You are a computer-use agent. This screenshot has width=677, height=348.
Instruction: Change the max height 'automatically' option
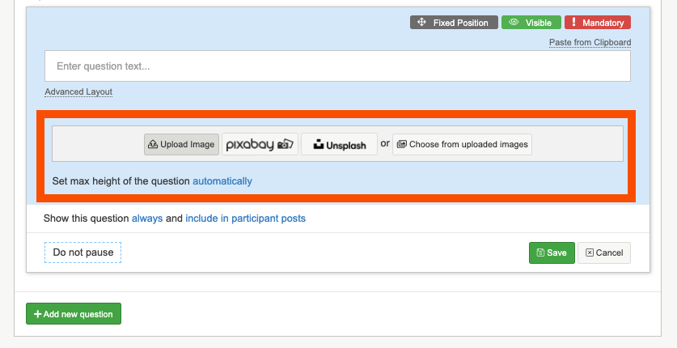pyautogui.click(x=222, y=181)
